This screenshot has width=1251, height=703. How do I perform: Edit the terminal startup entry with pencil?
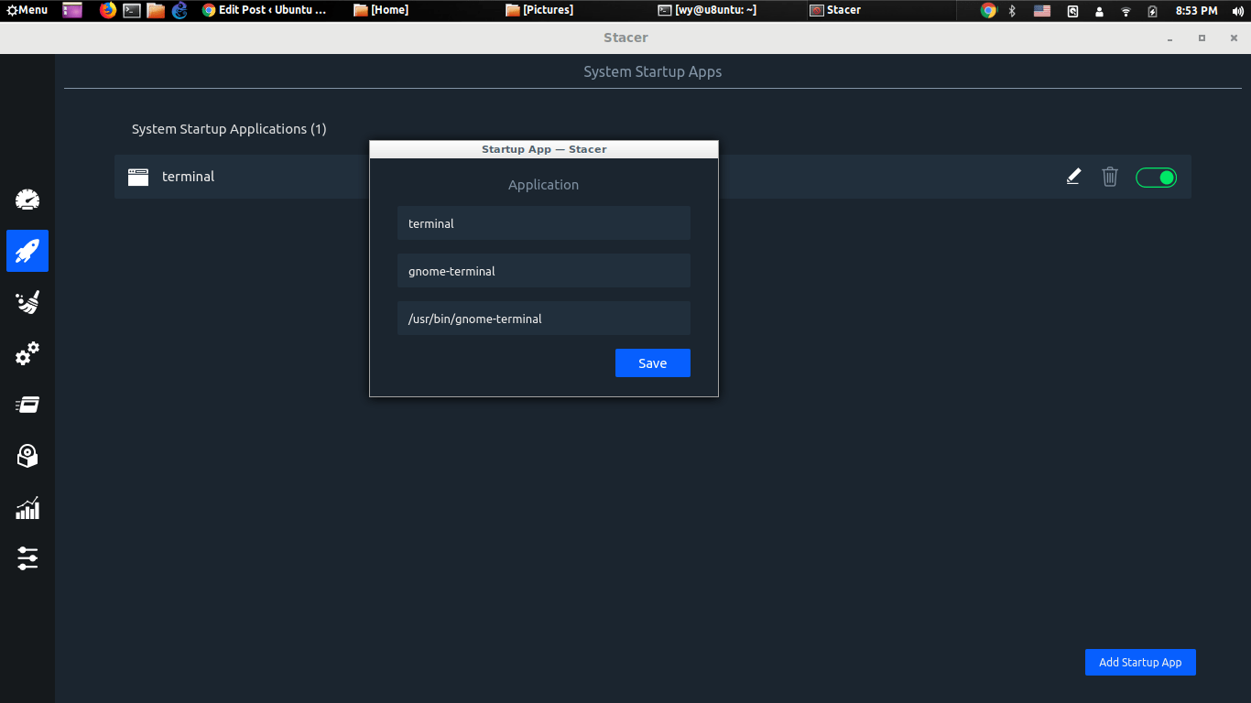[1073, 177]
